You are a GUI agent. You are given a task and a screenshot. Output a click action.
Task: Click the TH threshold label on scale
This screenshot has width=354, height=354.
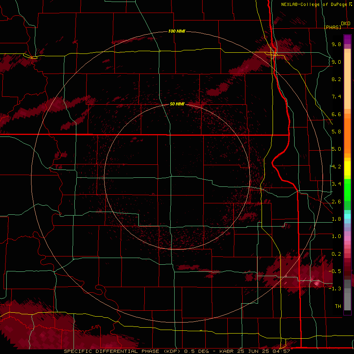338,306
